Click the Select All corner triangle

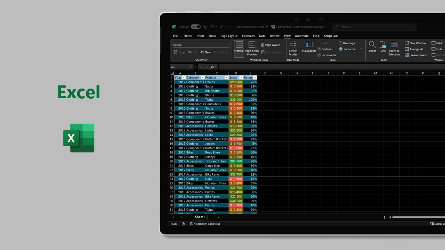172,73
